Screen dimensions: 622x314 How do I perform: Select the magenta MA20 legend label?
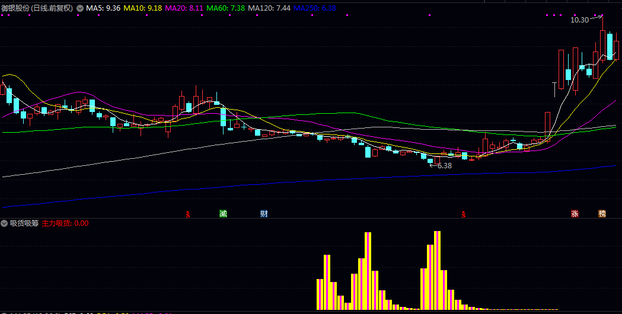coord(184,8)
